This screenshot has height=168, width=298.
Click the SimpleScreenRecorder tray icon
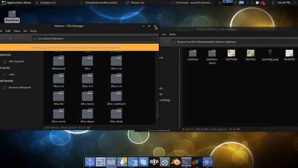tap(263, 3)
